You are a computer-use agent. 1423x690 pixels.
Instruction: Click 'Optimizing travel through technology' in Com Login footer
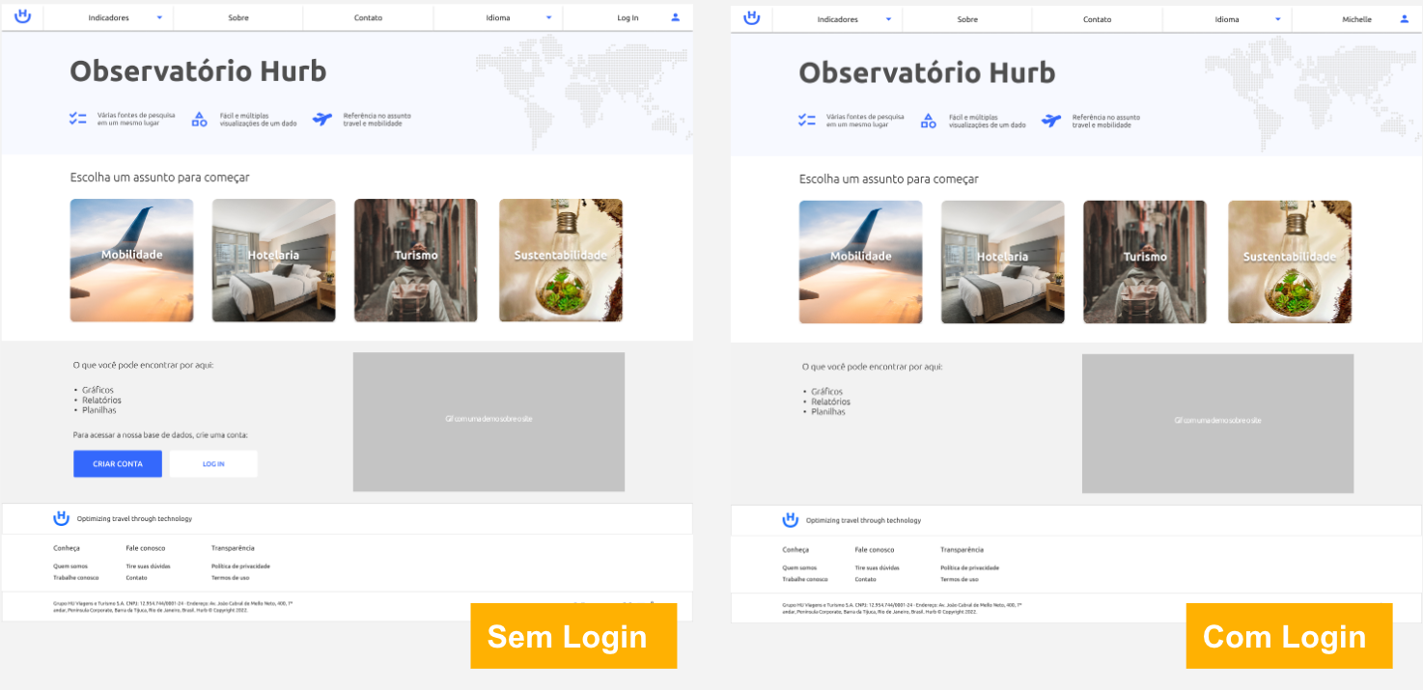[863, 521]
